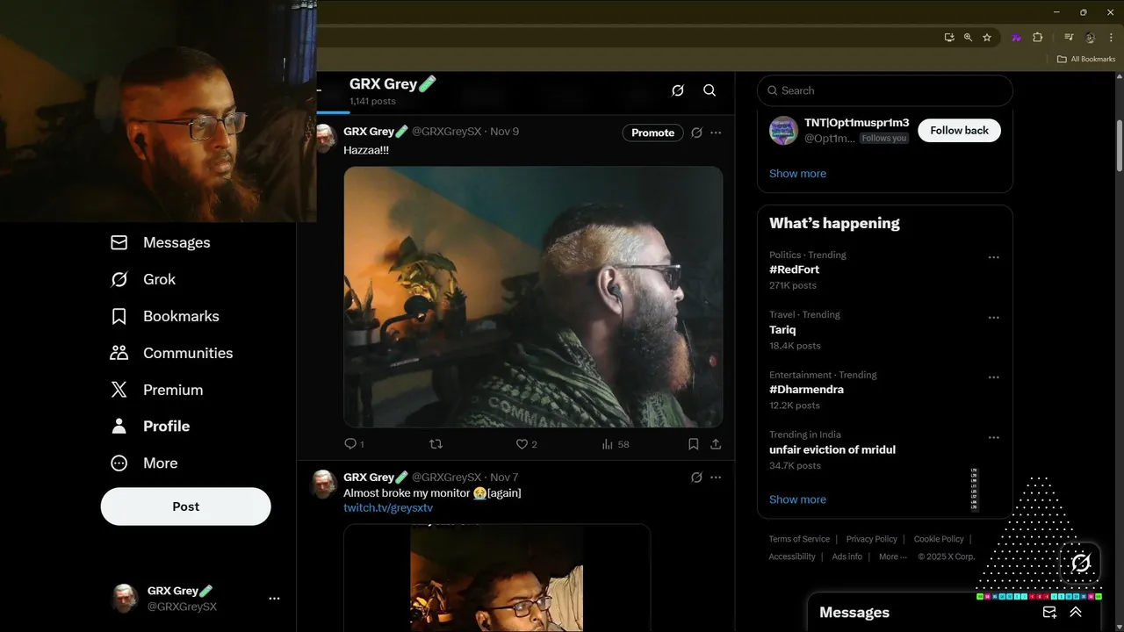Click the Chrome install app icon
Viewport: 1124px width, 632px height.
click(x=949, y=38)
